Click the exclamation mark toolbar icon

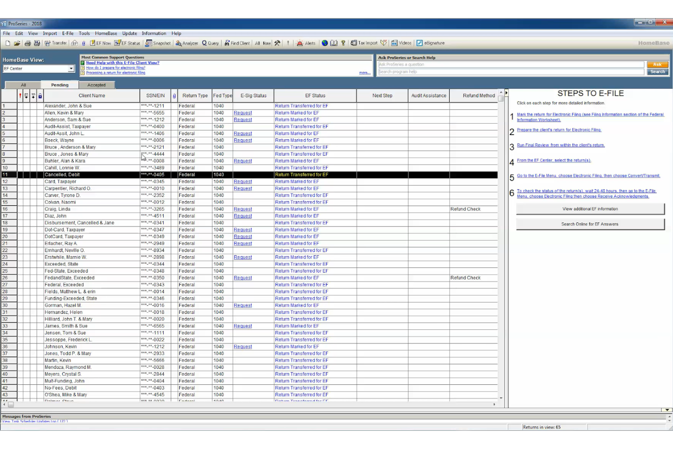288,43
